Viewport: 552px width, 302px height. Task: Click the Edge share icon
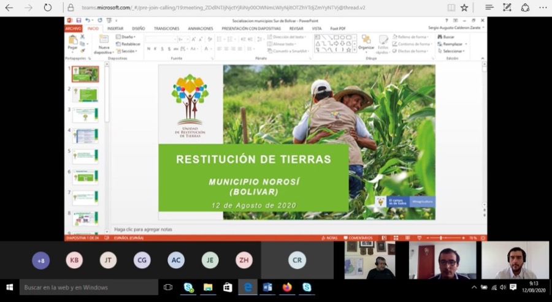pos(525,7)
